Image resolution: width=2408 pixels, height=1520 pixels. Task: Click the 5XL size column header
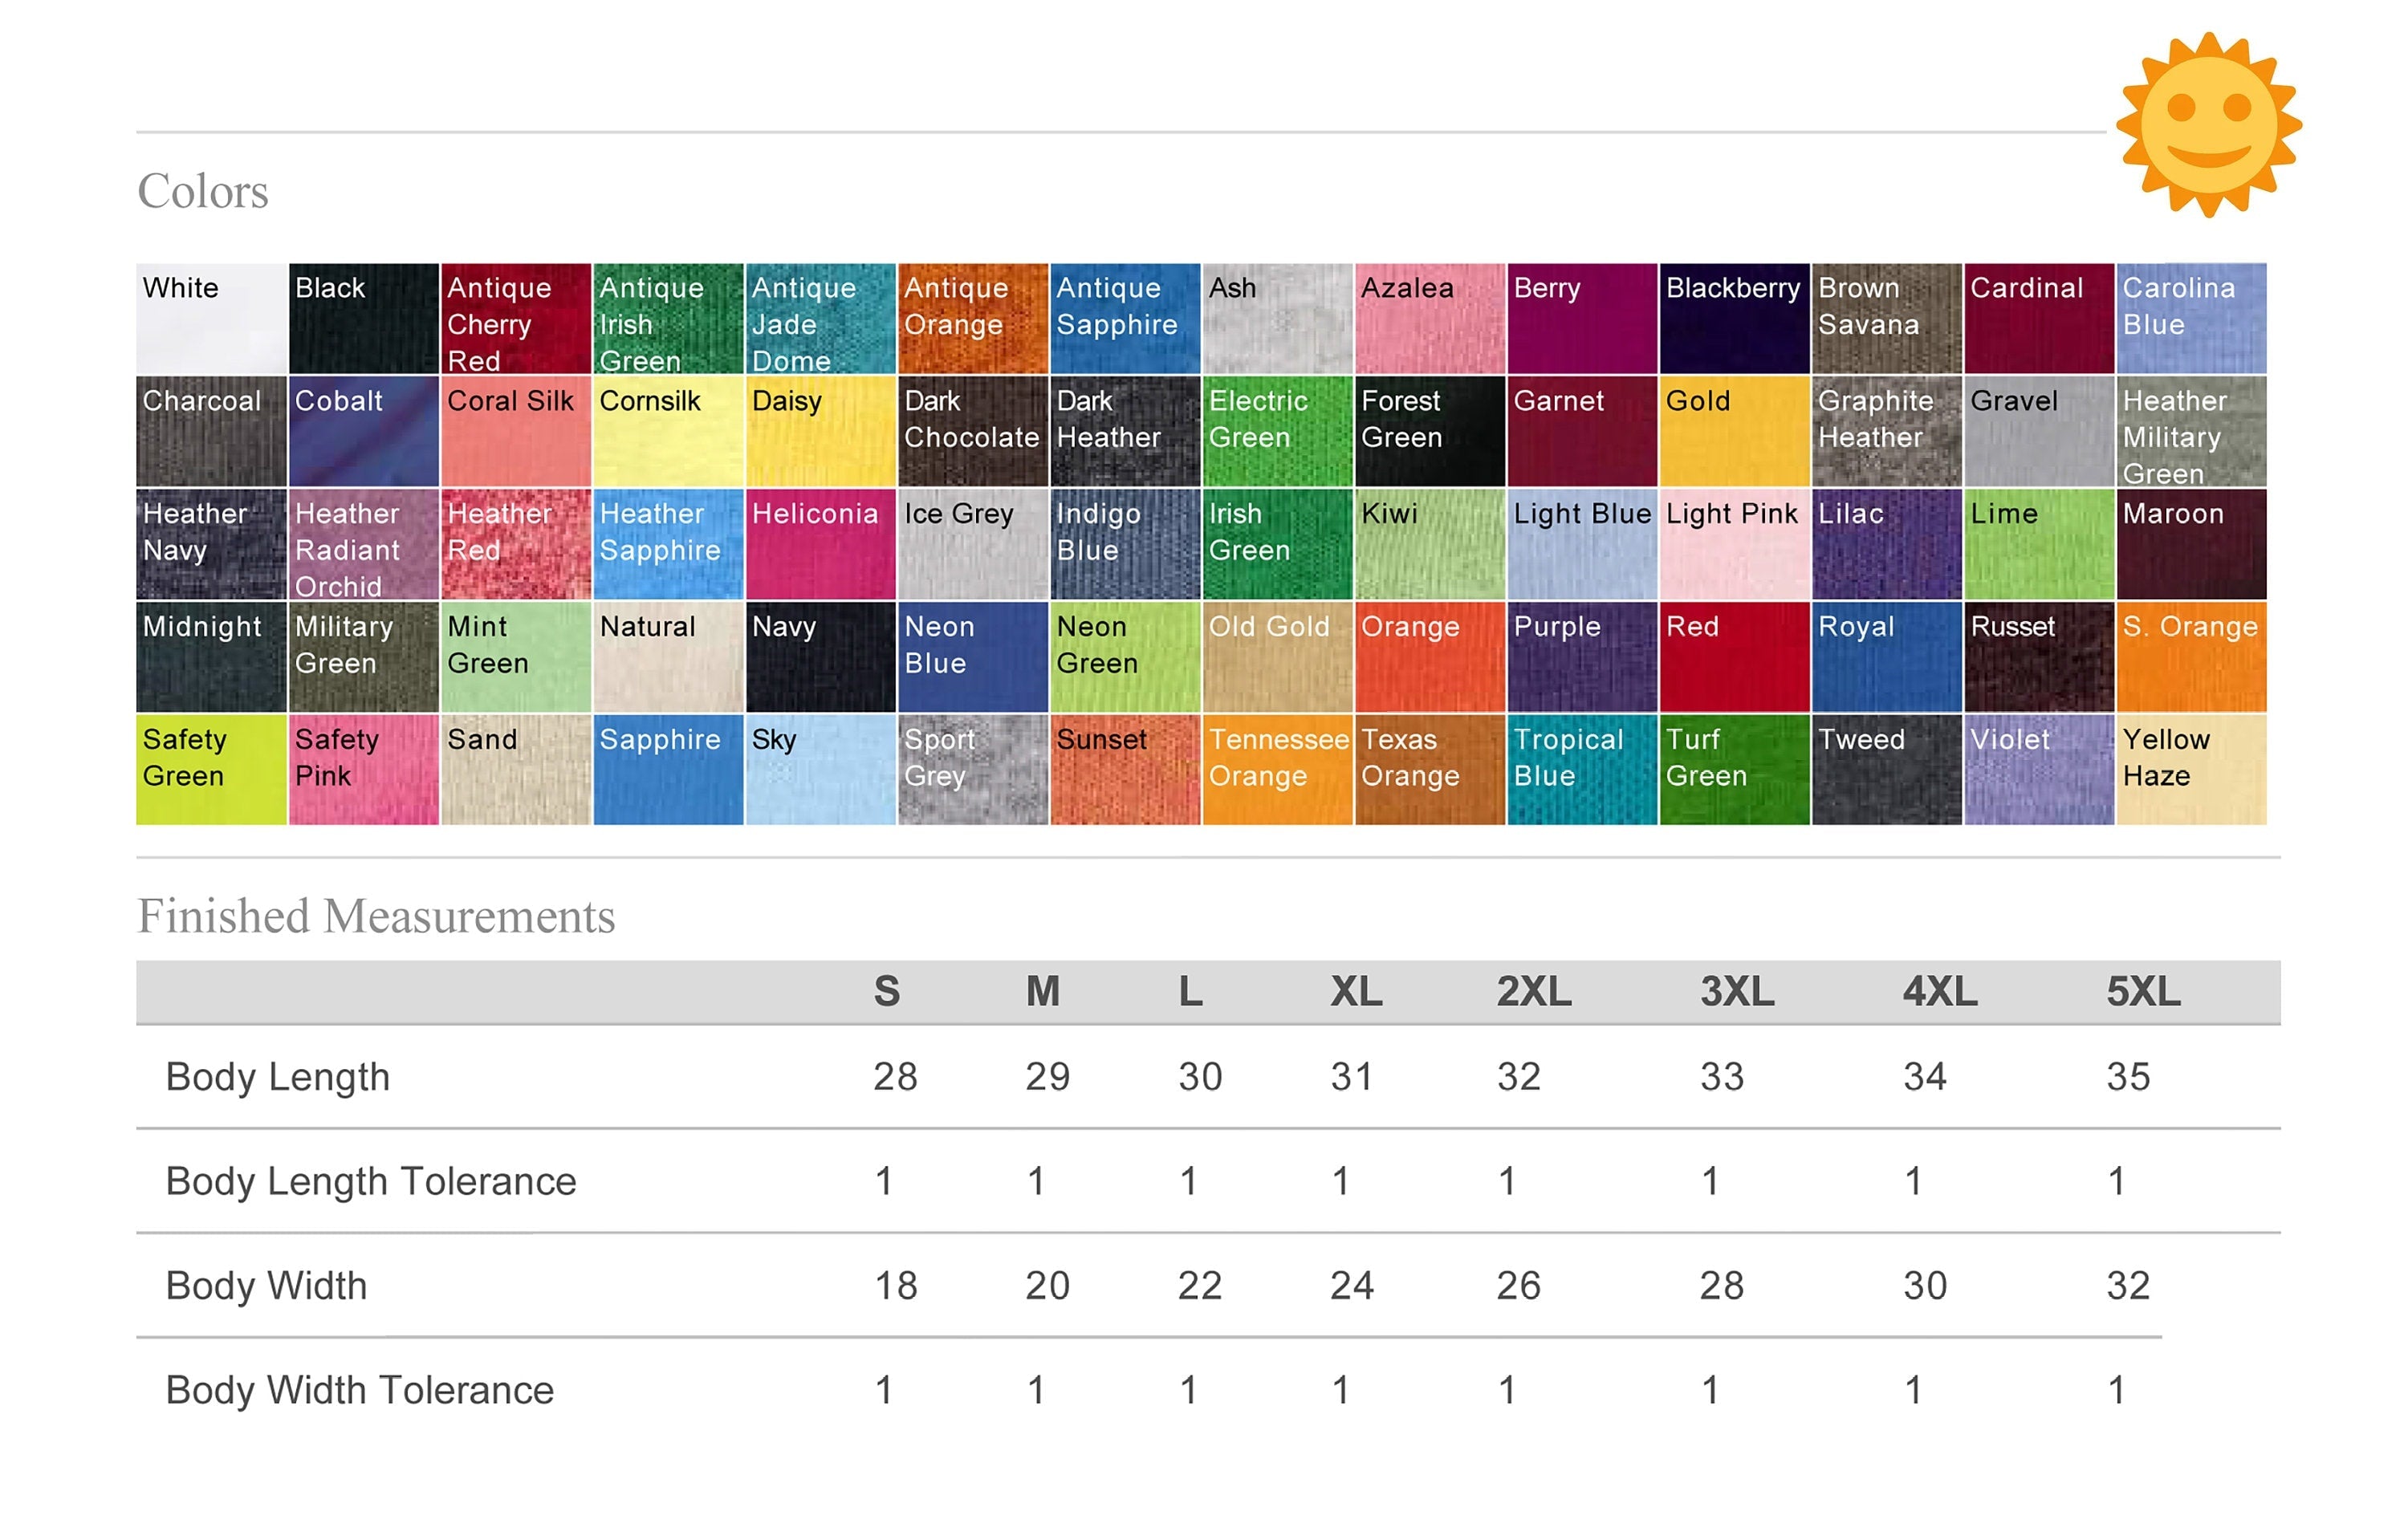click(2143, 992)
